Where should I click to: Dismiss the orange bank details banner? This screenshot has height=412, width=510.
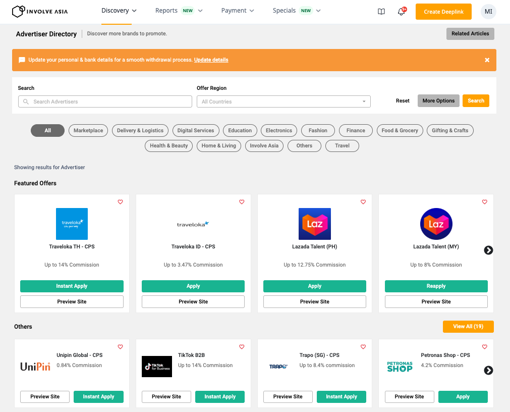click(487, 60)
